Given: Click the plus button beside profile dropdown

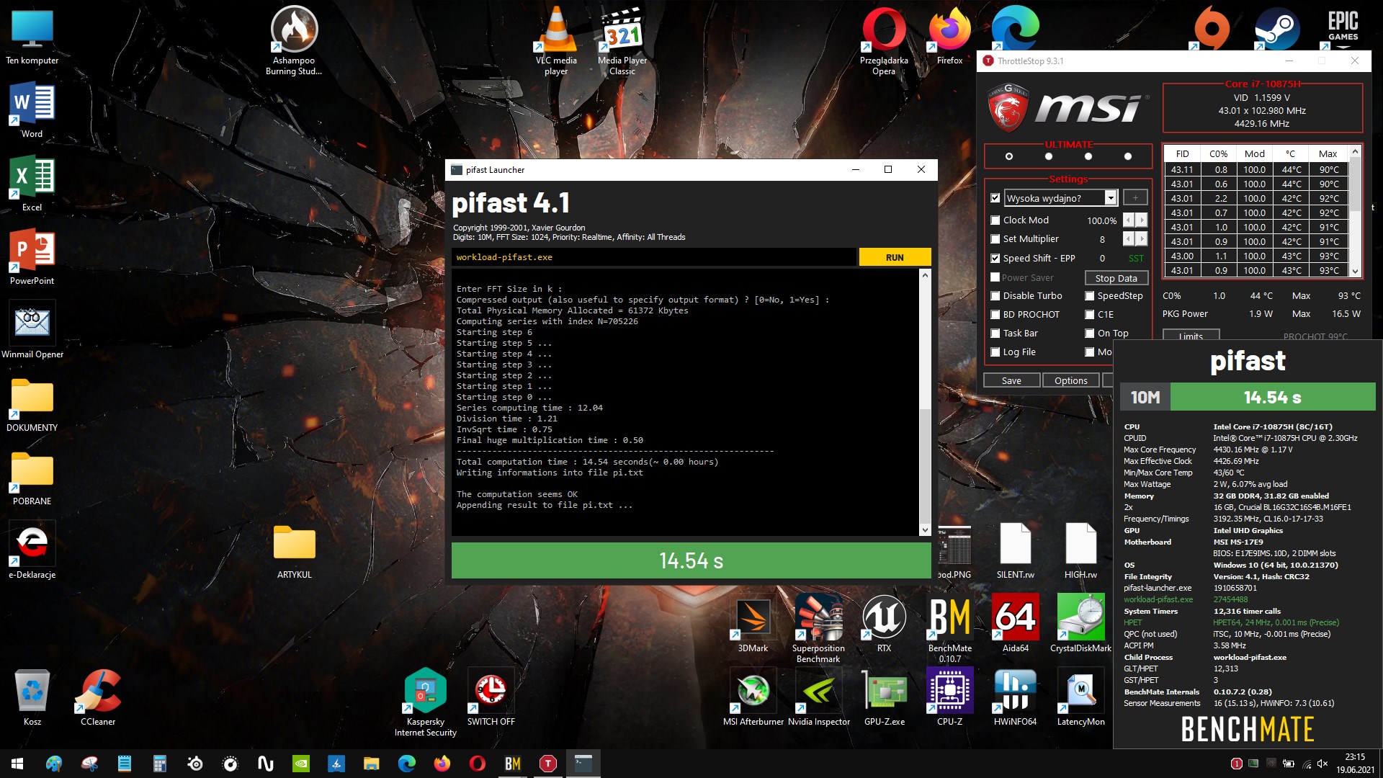Looking at the screenshot, I should click(1135, 198).
